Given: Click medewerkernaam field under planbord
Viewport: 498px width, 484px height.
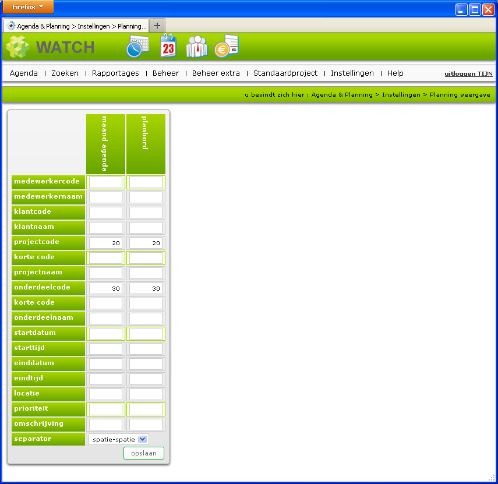Looking at the screenshot, I should pos(146,197).
